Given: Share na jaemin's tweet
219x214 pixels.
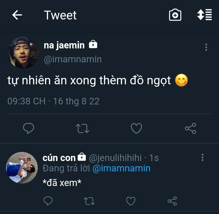Looking at the screenshot, I should click(190, 128).
